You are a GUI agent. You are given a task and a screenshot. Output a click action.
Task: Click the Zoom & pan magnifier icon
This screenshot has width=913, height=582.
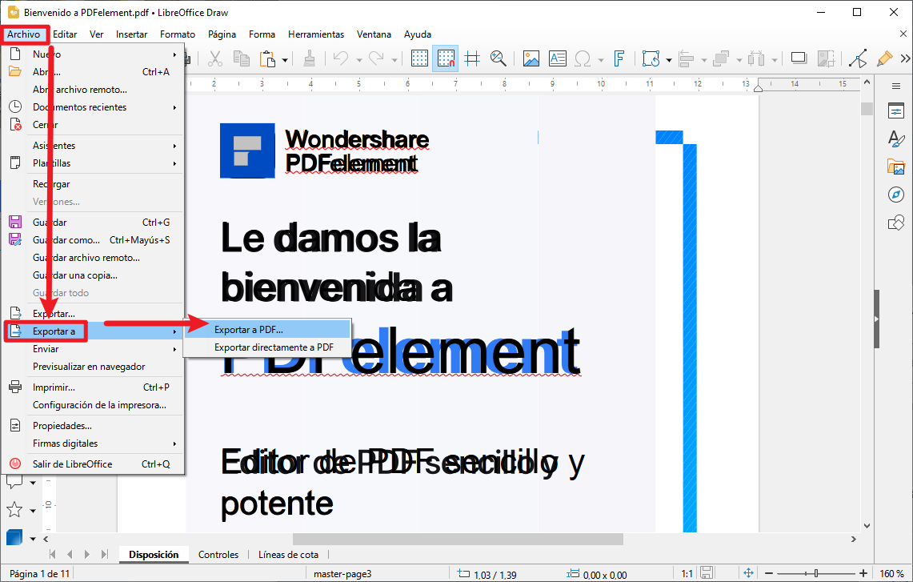tap(498, 58)
